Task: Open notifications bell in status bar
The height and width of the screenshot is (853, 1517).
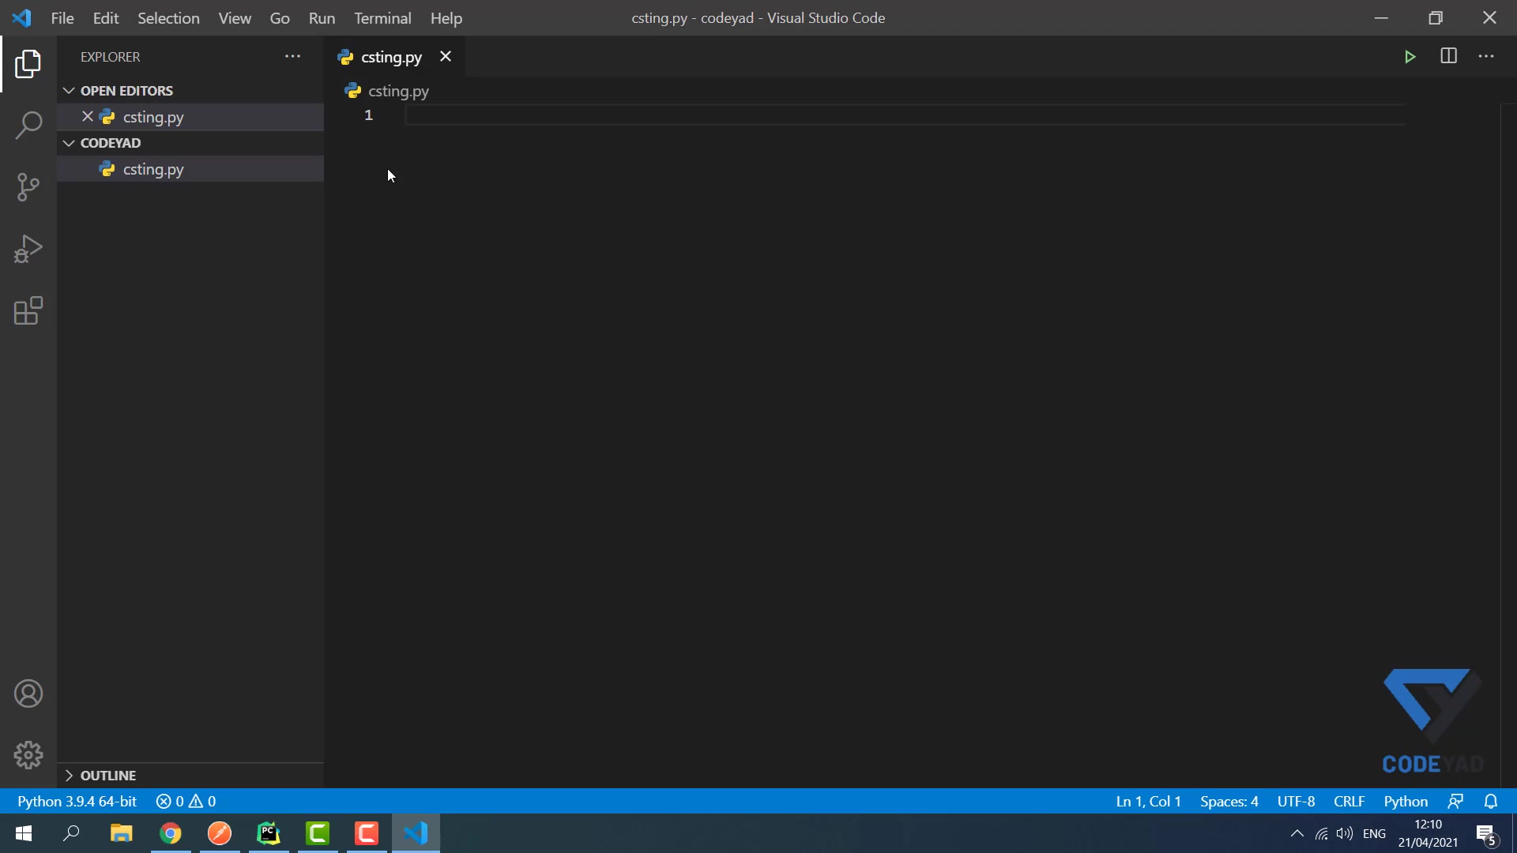Action: click(1491, 802)
